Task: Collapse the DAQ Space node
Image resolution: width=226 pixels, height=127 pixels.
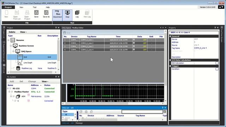Action: 13,52
